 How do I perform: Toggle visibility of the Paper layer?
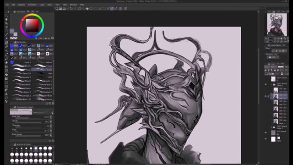click(x=266, y=139)
